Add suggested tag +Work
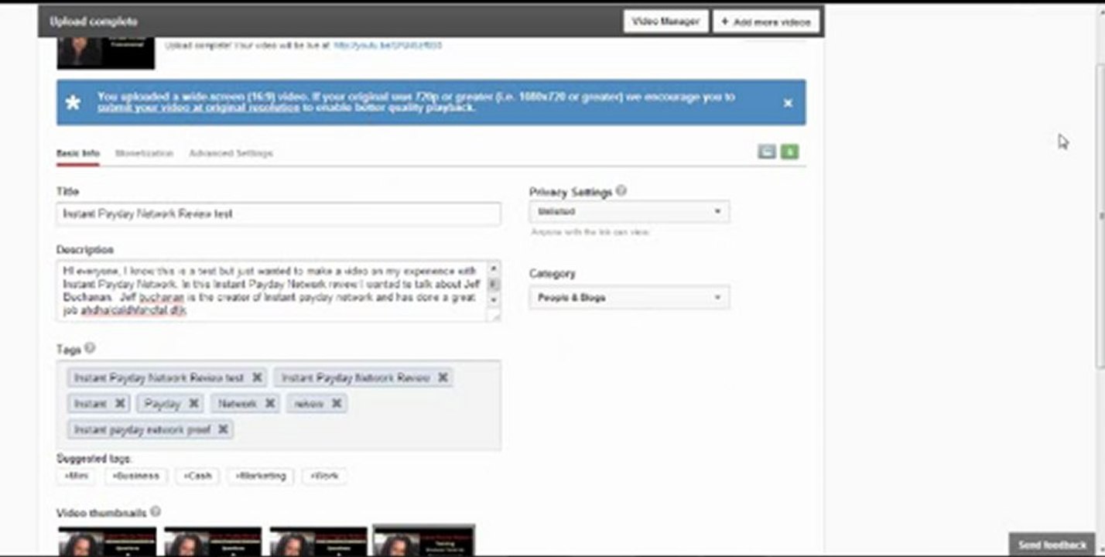This screenshot has width=1105, height=557. click(324, 476)
